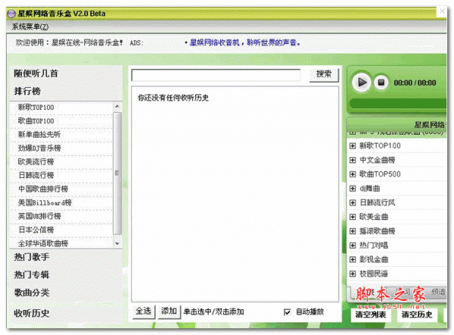Open the 收听历史 section
Viewport: 454px width, 335px height.
click(32, 313)
